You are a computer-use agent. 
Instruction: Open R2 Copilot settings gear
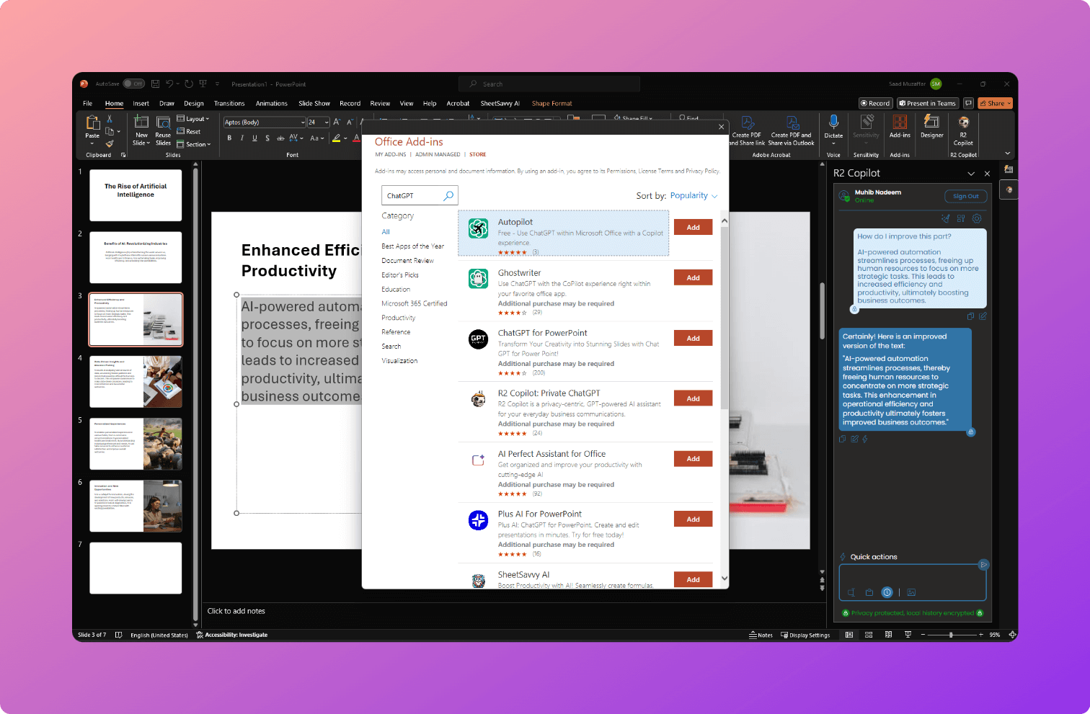coord(977,218)
